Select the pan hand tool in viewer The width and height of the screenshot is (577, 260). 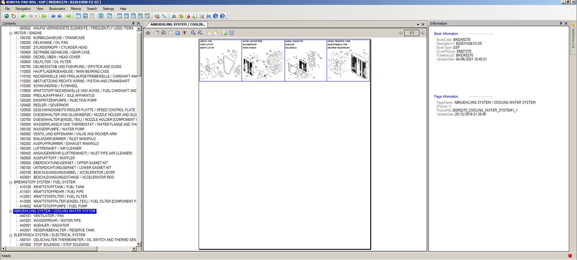point(157,33)
